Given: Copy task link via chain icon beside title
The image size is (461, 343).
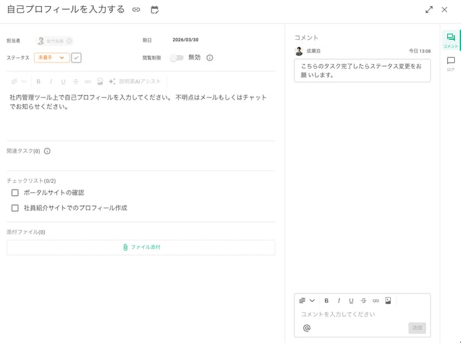Looking at the screenshot, I should tap(136, 10).
